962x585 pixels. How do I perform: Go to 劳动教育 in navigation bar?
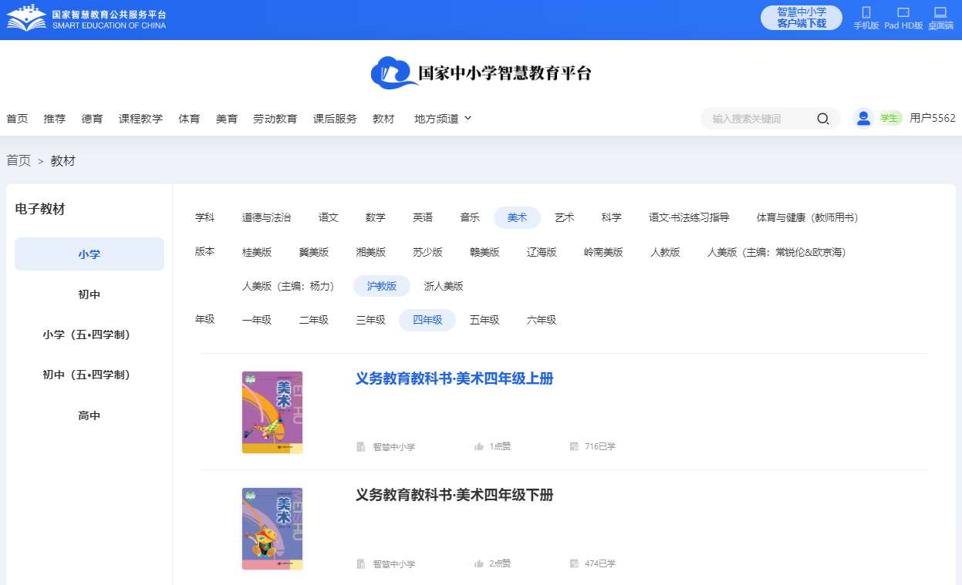pos(275,119)
